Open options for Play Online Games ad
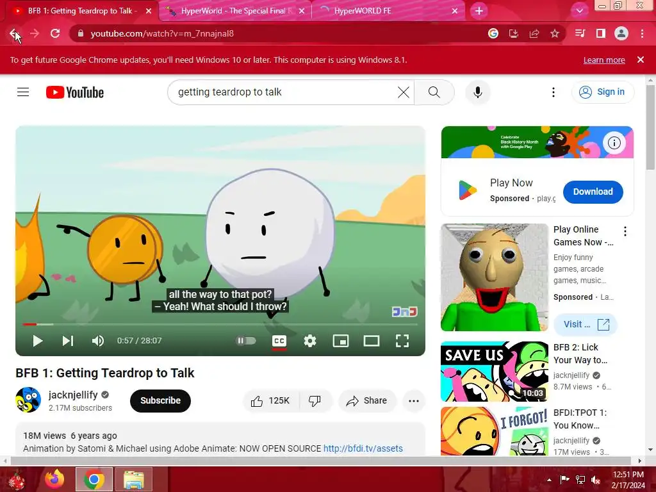Viewport: 656px width, 492px height. coord(625,231)
